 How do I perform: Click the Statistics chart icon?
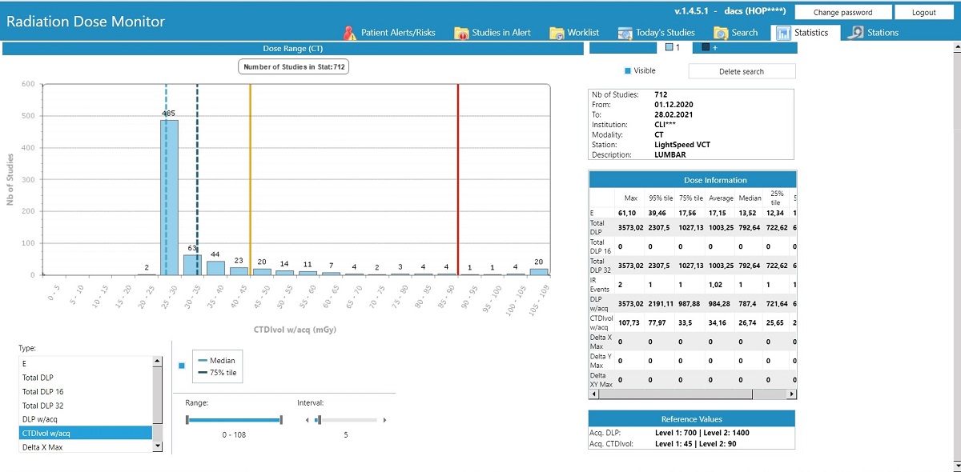[x=782, y=33]
